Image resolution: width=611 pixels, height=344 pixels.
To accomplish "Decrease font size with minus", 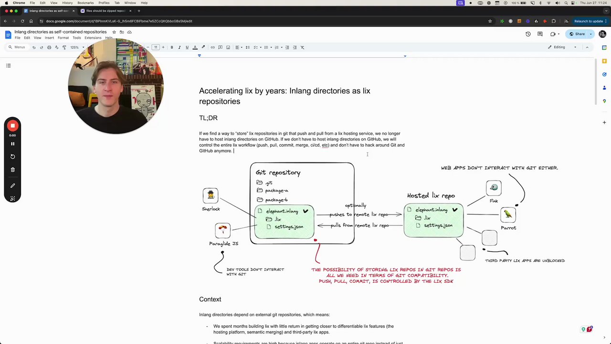I will point(147,47).
